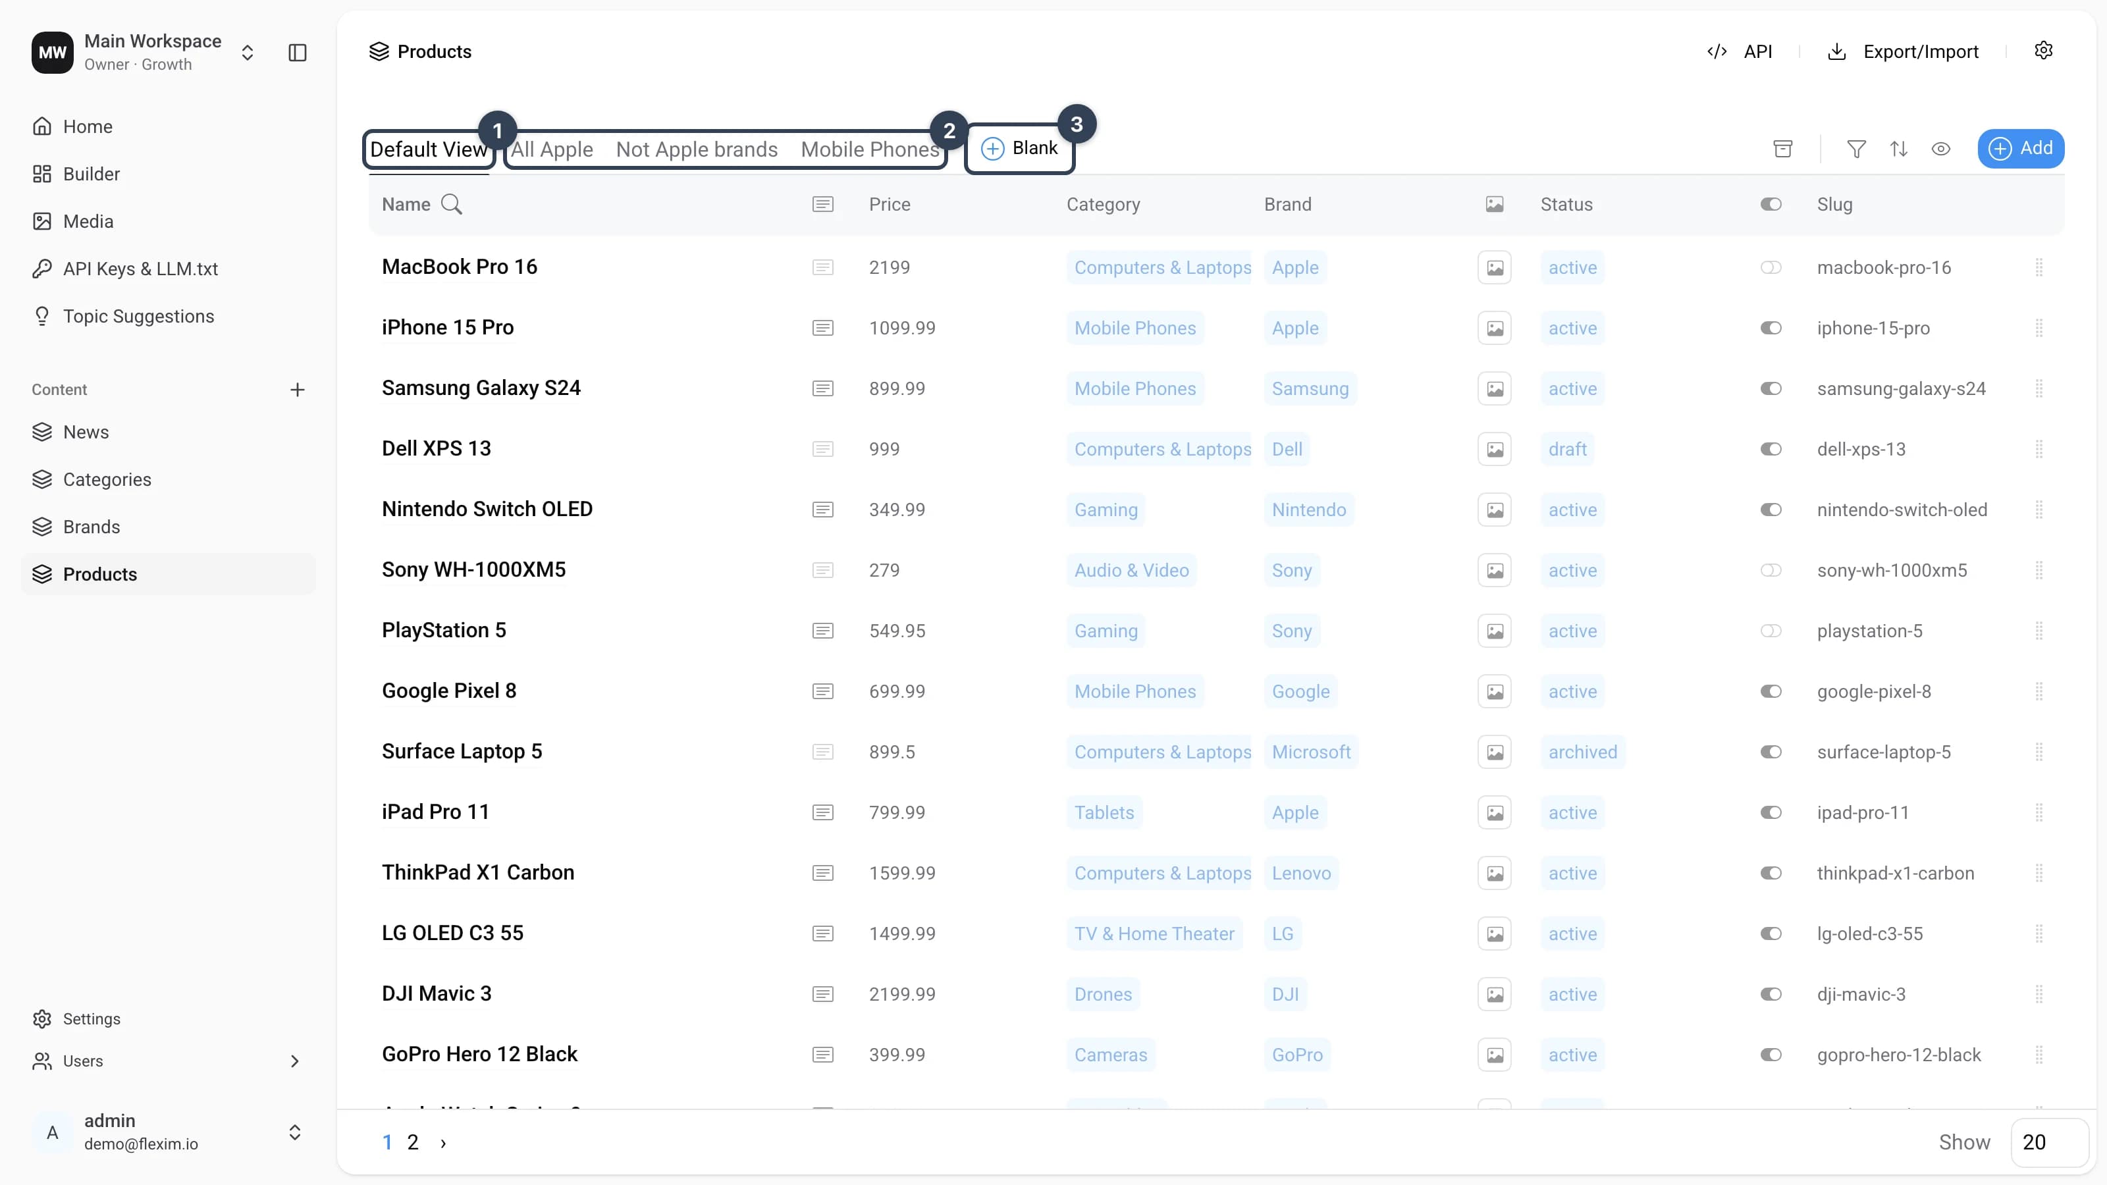Viewport: 2107px width, 1185px height.
Task: Open image icon for DJI Mavic 3
Action: point(1495,993)
